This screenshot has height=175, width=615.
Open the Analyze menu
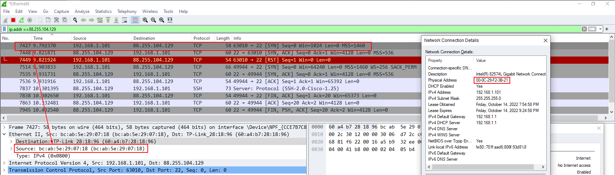coord(82,11)
